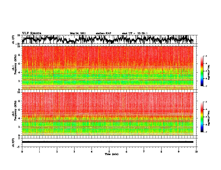Click the ch.2 spectrogram color bar
The height and width of the screenshot is (170, 221).
tap(202, 117)
